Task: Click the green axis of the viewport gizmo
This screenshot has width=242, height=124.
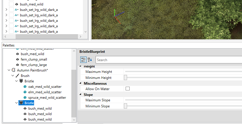Action: click(115, 13)
